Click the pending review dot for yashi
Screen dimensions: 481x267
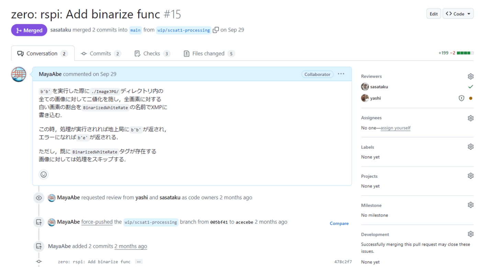[471, 98]
